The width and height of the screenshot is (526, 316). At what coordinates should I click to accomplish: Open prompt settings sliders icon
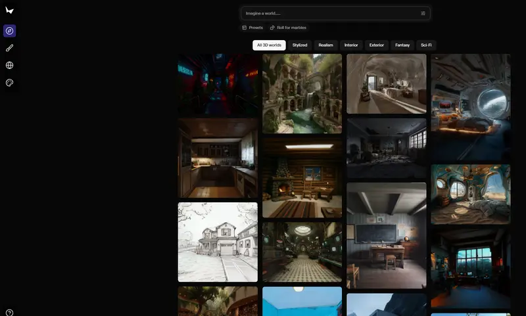click(423, 13)
